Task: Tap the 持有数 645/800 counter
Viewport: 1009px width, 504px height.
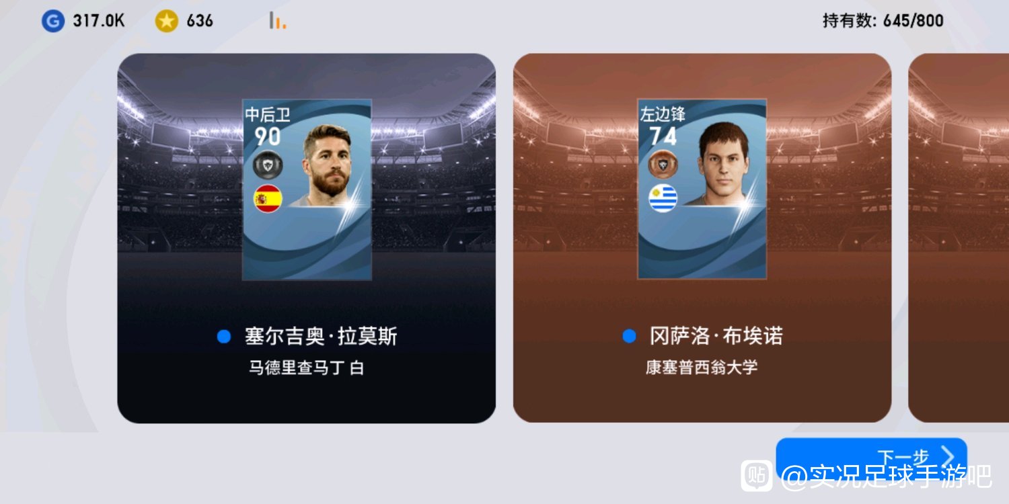Action: click(883, 21)
